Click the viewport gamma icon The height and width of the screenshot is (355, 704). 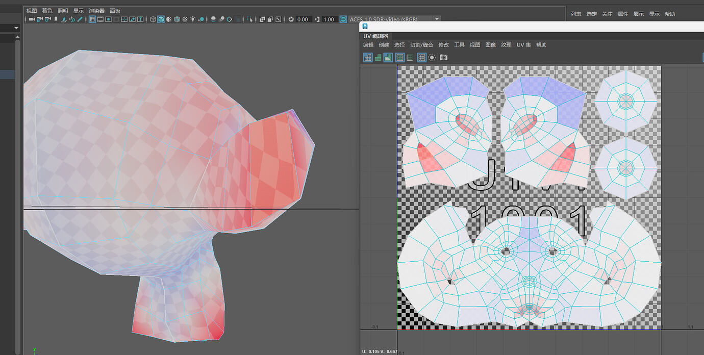click(x=317, y=19)
